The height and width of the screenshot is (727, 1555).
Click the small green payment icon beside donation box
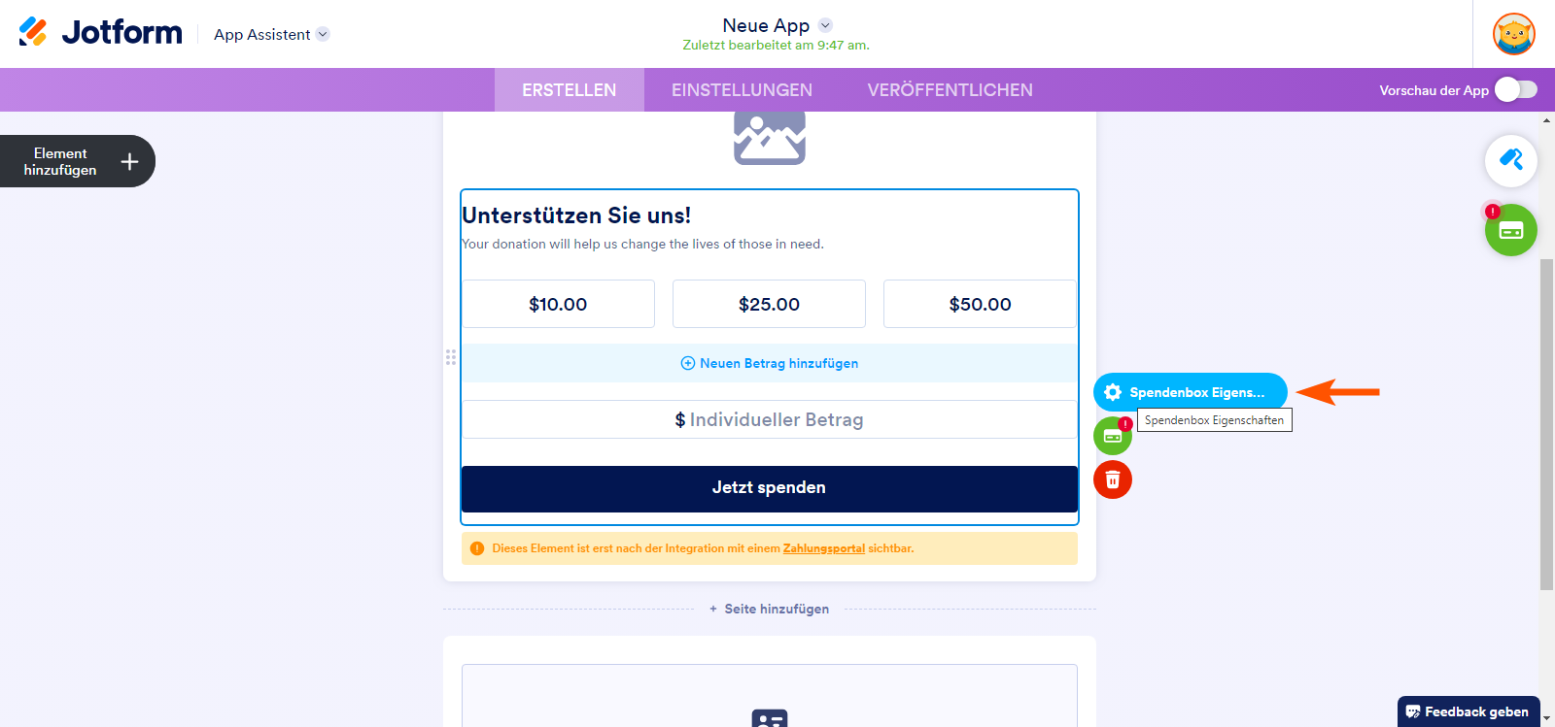coord(1112,437)
